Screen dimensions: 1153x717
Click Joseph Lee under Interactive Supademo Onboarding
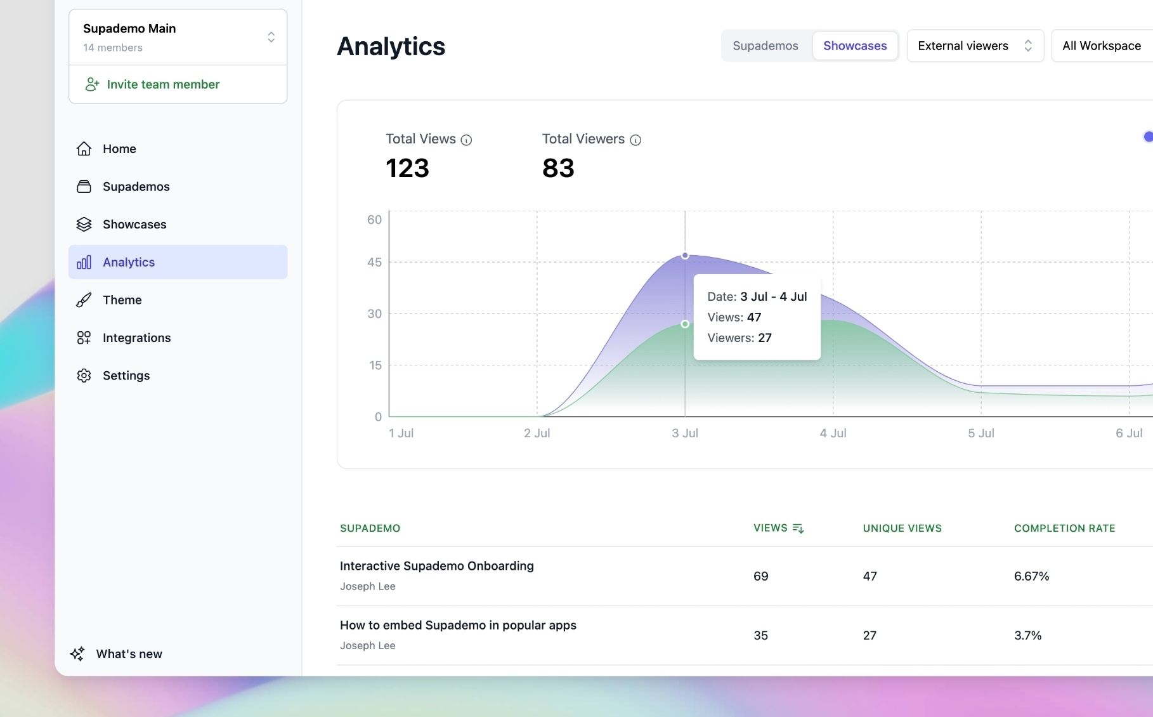click(368, 586)
